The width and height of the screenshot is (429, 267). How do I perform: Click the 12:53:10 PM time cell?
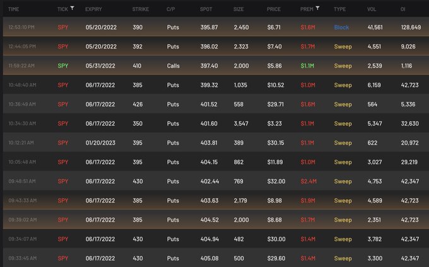[21, 27]
